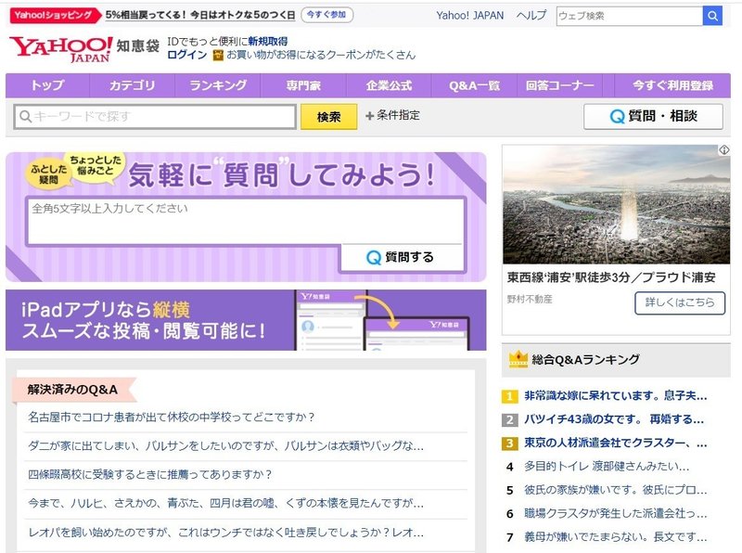Viewport: 742px width, 553px height.
Task: Click the rank 2 gray badge
Action: (x=509, y=419)
